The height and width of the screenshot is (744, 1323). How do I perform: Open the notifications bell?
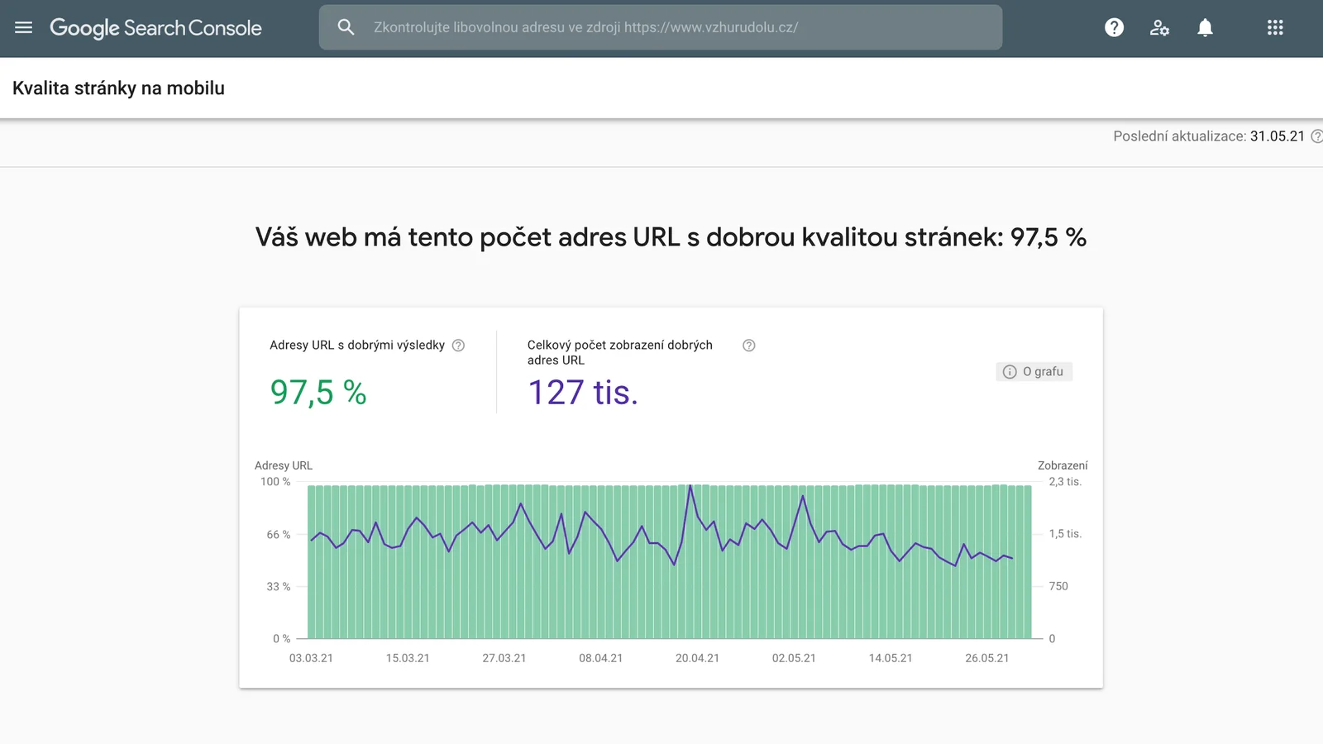[1205, 27]
